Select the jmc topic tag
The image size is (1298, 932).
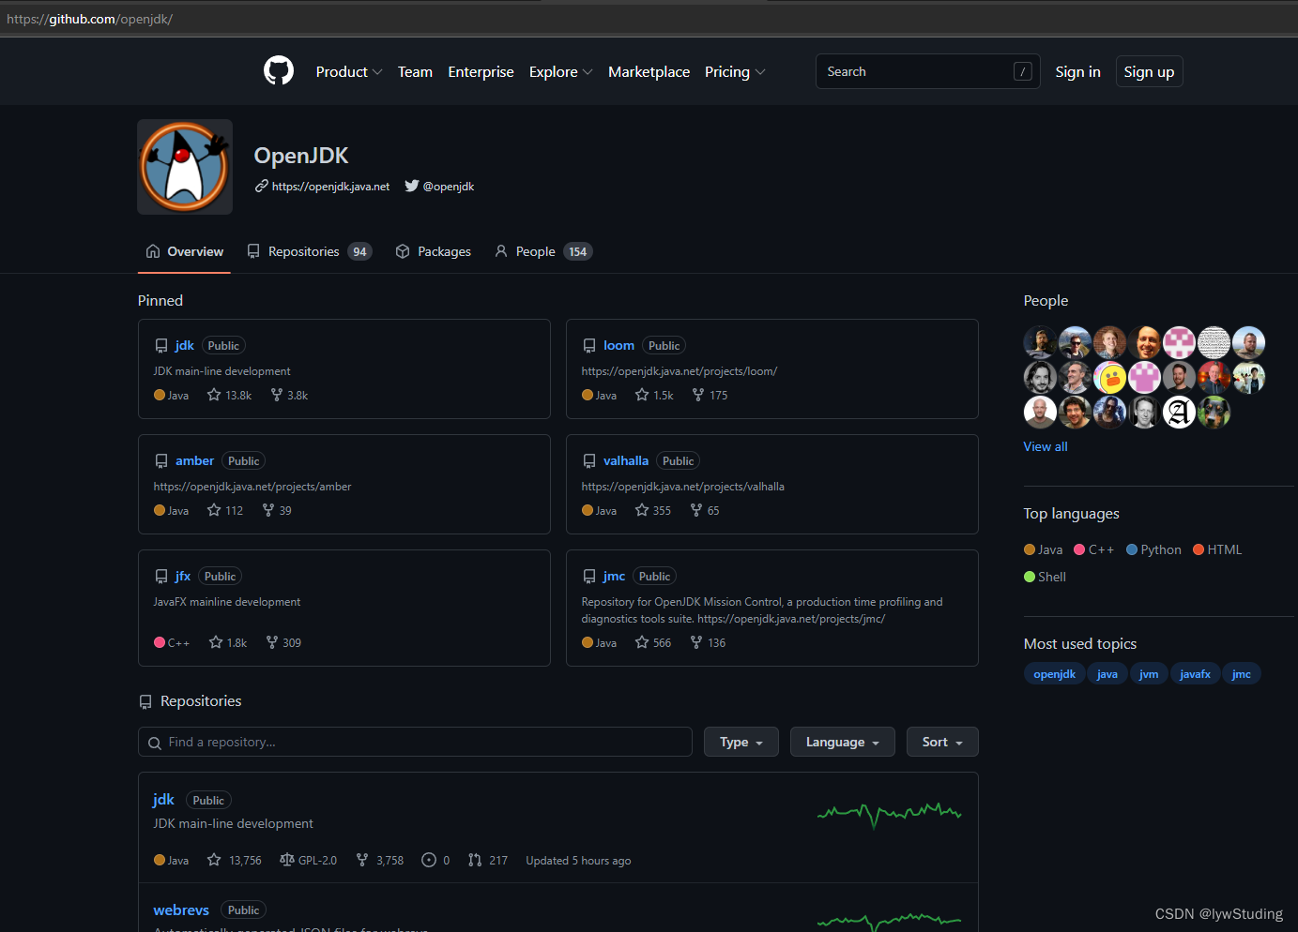(x=1241, y=674)
